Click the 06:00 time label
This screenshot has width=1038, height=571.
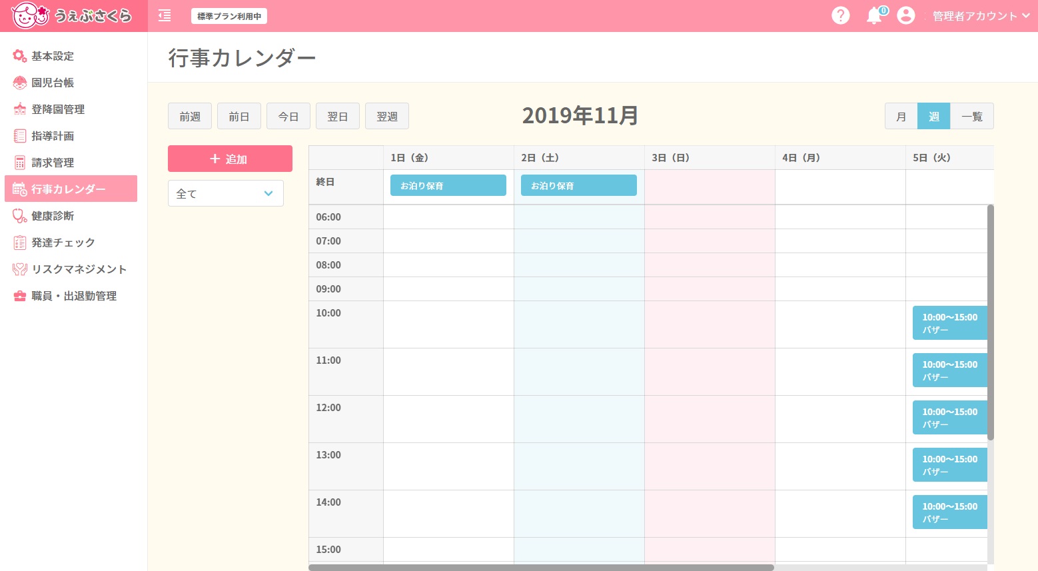pyautogui.click(x=328, y=217)
